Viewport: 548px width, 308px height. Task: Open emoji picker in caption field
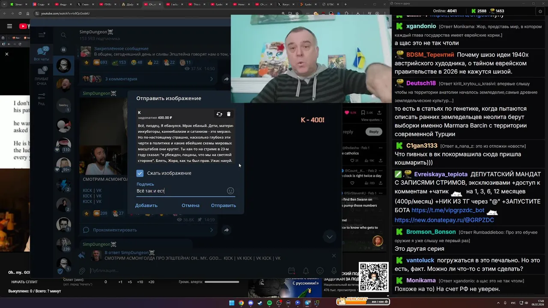230,191
